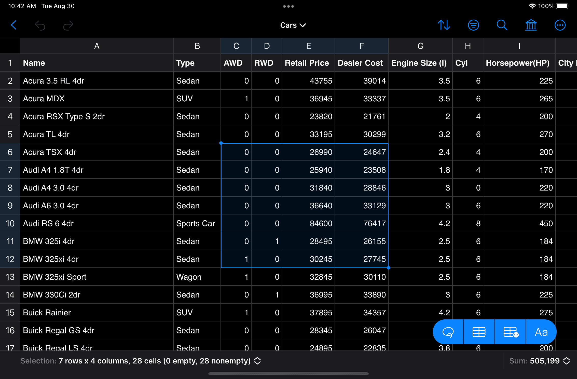Open the library columns icon
Screen dimensions: 577x379
(531, 25)
